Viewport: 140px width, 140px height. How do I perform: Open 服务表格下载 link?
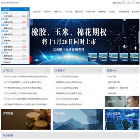coord(114,82)
